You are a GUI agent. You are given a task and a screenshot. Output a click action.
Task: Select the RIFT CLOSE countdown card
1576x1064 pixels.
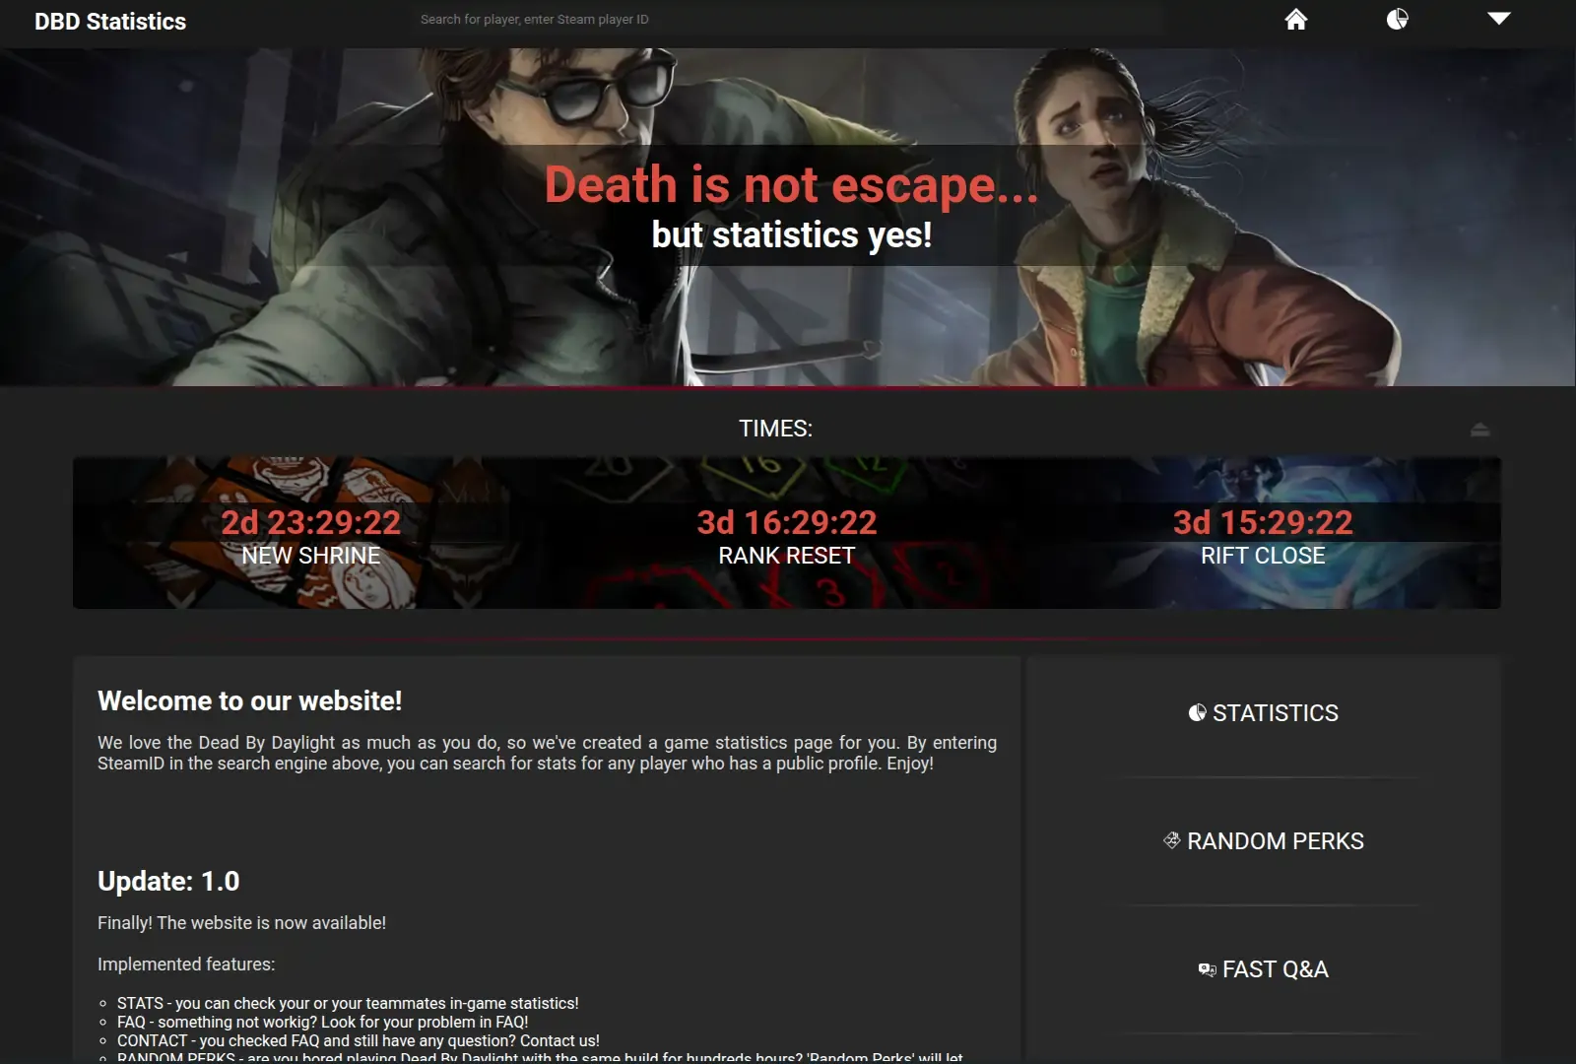coord(1263,533)
